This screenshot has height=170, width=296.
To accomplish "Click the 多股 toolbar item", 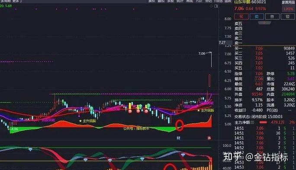I will pos(171,1).
